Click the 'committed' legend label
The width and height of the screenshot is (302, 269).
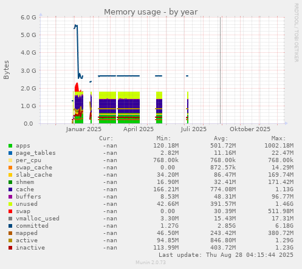coord(32,226)
